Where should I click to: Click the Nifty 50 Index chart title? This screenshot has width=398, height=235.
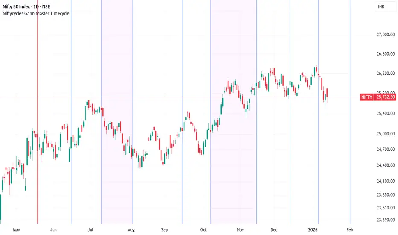tap(26, 6)
